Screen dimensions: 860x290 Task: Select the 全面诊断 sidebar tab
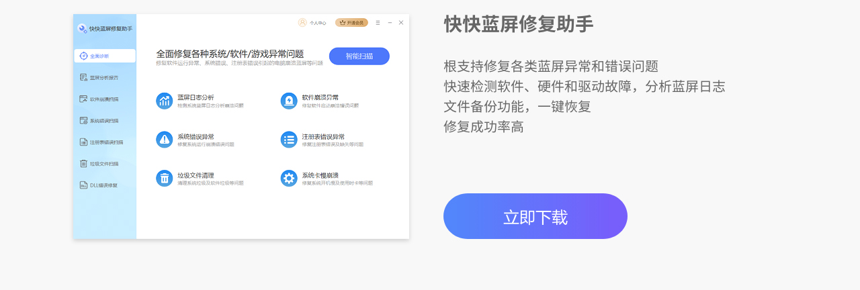(x=105, y=56)
